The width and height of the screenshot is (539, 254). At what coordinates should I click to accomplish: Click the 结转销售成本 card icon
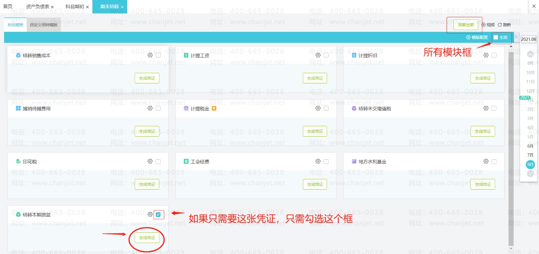[18, 56]
